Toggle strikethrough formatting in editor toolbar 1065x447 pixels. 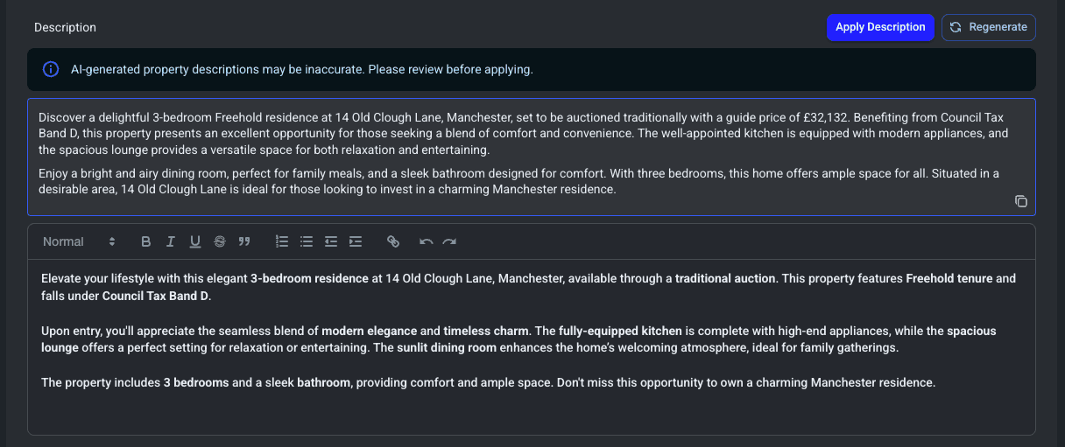[x=220, y=241]
